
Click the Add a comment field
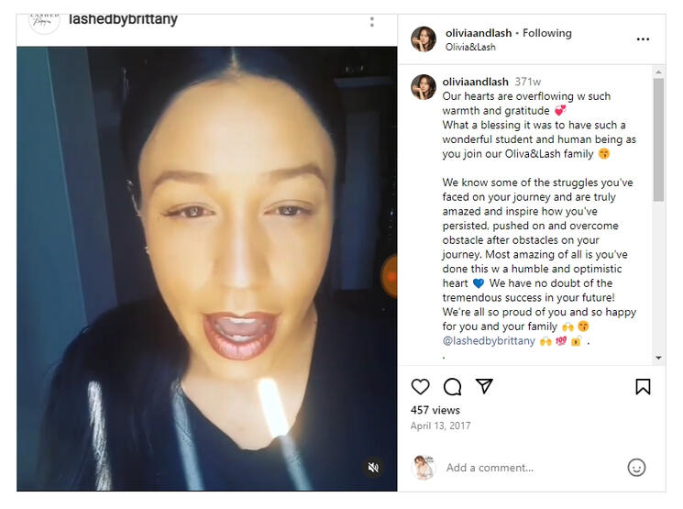click(x=532, y=468)
